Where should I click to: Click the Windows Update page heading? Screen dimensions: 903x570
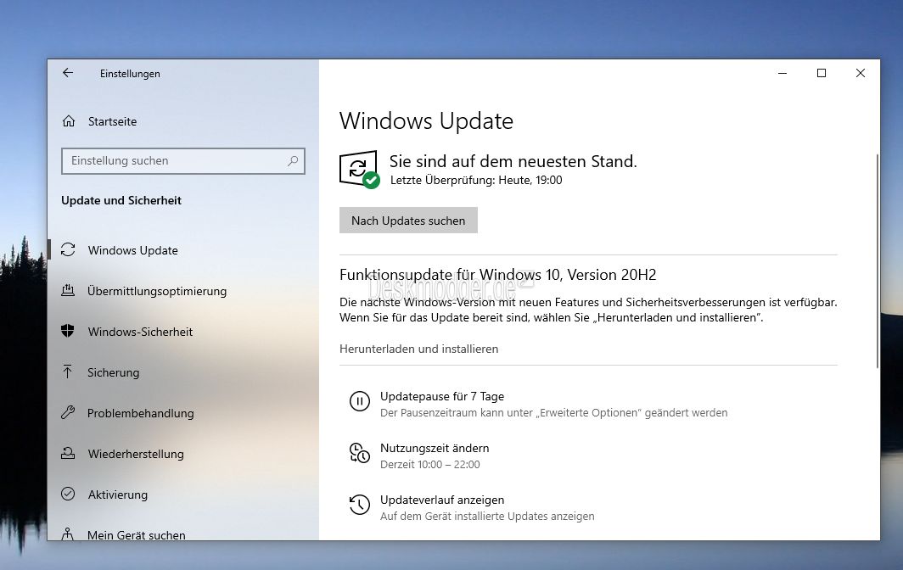tap(426, 121)
